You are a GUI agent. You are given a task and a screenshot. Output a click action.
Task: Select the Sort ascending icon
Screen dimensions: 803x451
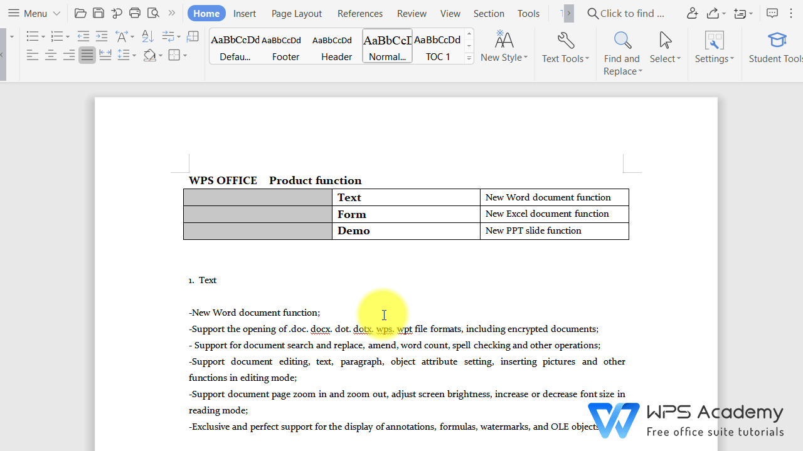pyautogui.click(x=147, y=36)
